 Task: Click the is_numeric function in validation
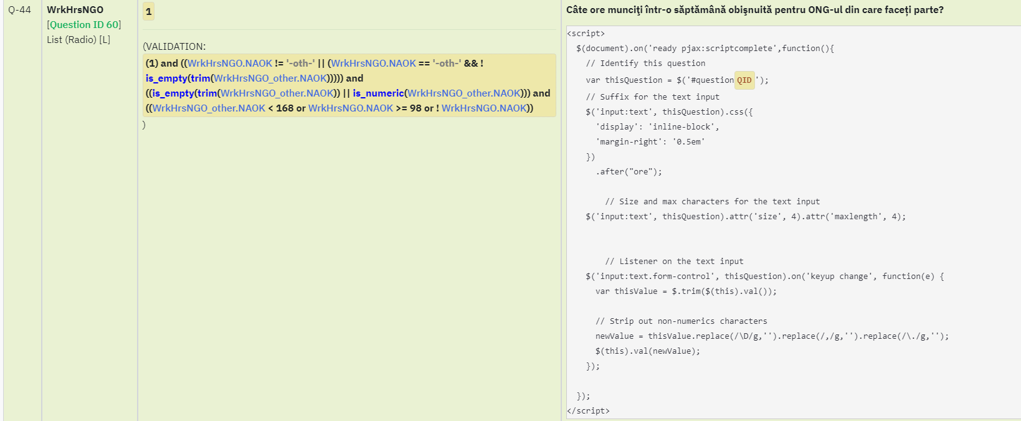point(378,93)
